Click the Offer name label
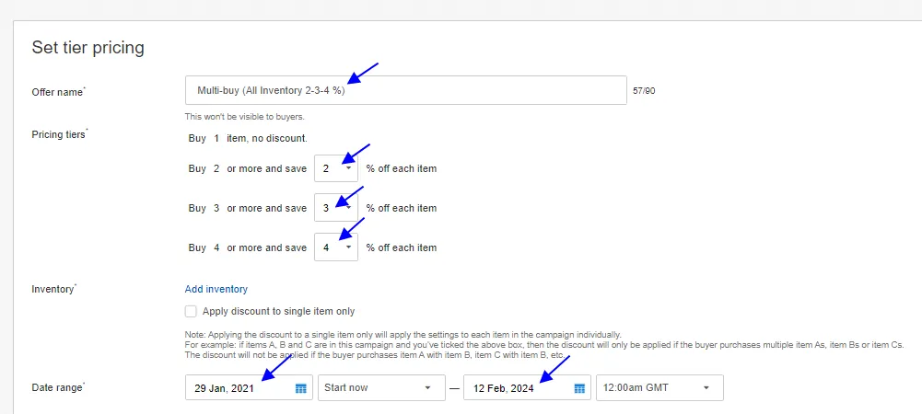 [58, 92]
